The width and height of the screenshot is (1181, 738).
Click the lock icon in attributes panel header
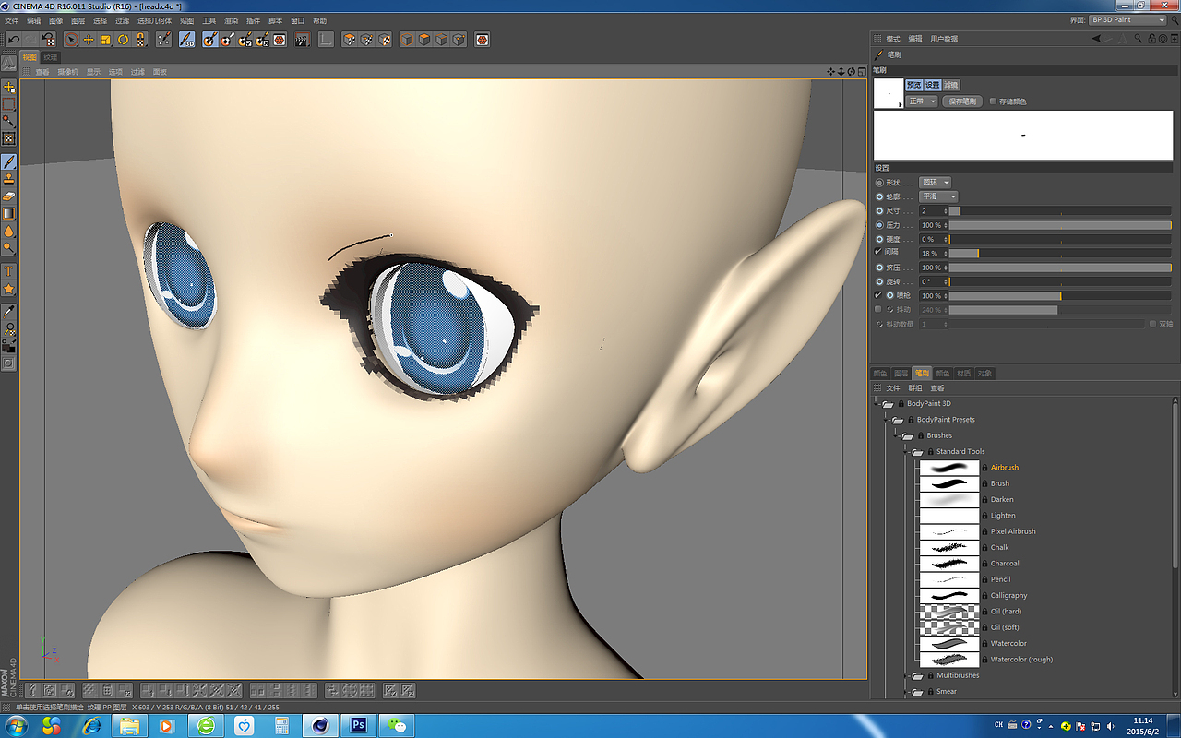1151,39
